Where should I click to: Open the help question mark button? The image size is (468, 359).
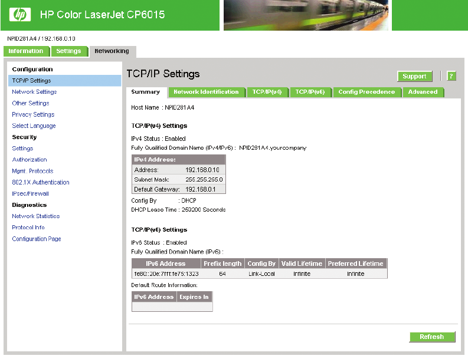[x=451, y=76]
